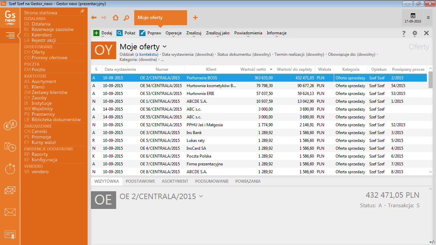
Task: Switch to the ASORTYMENT tab
Action: 175,181
